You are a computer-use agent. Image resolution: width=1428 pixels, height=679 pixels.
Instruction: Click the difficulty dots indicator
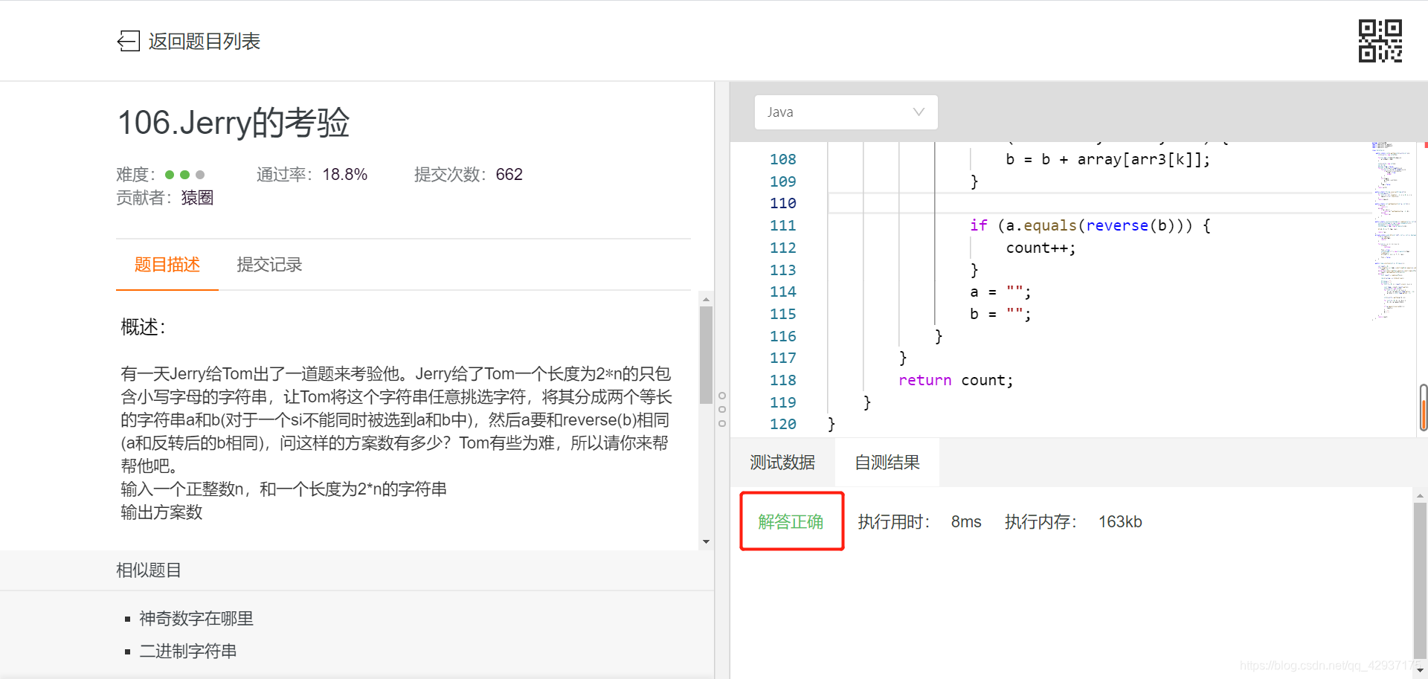coord(184,175)
